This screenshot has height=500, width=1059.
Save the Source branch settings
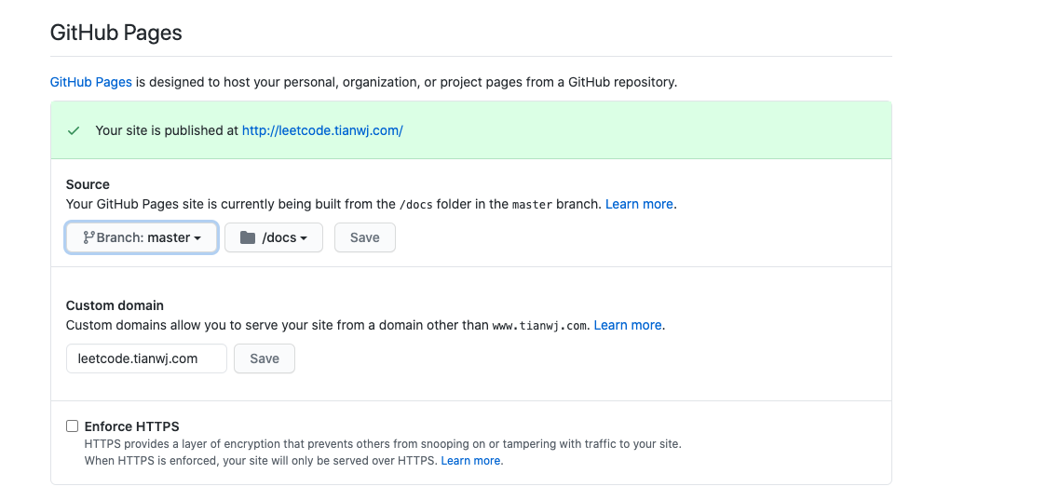pos(365,237)
